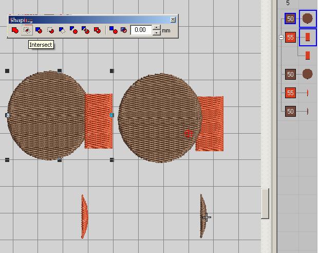Click the 0.00 mm overlap field
Screen dimensions: 319x253
141,30
